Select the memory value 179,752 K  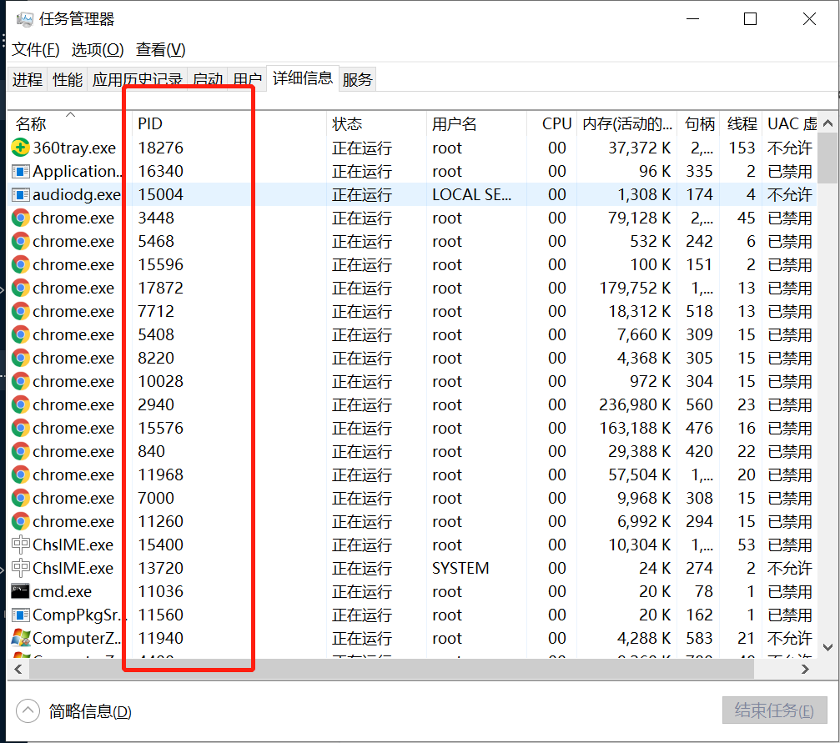pyautogui.click(x=635, y=289)
